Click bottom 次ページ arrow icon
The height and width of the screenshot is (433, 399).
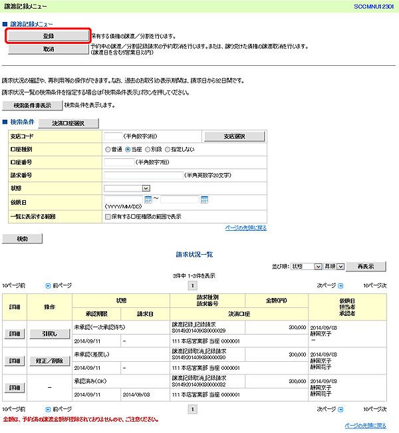pos(340,409)
